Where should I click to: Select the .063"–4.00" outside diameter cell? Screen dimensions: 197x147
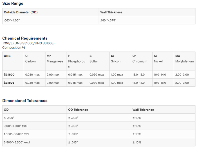coord(13,20)
